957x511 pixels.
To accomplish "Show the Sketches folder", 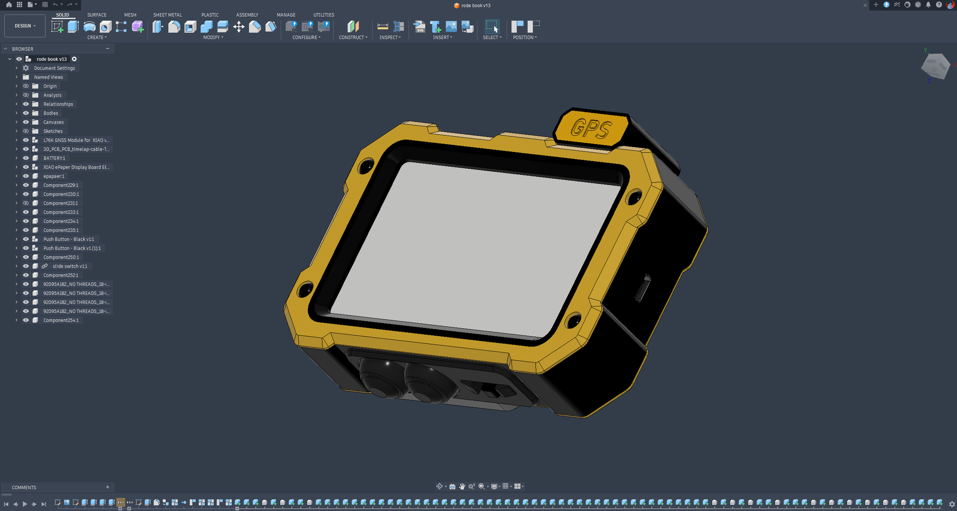I will point(26,131).
